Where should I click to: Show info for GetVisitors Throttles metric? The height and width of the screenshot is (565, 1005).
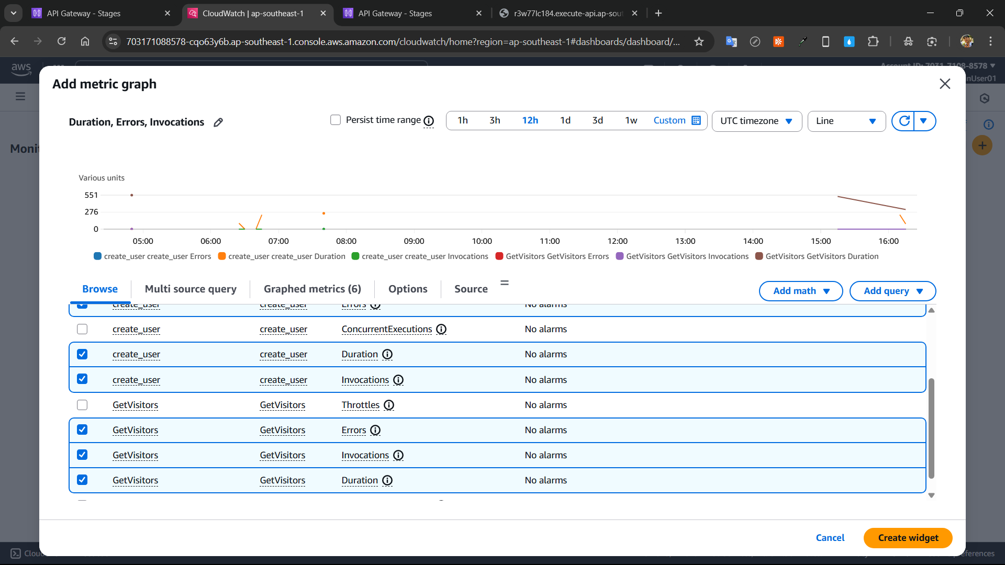[x=389, y=405]
